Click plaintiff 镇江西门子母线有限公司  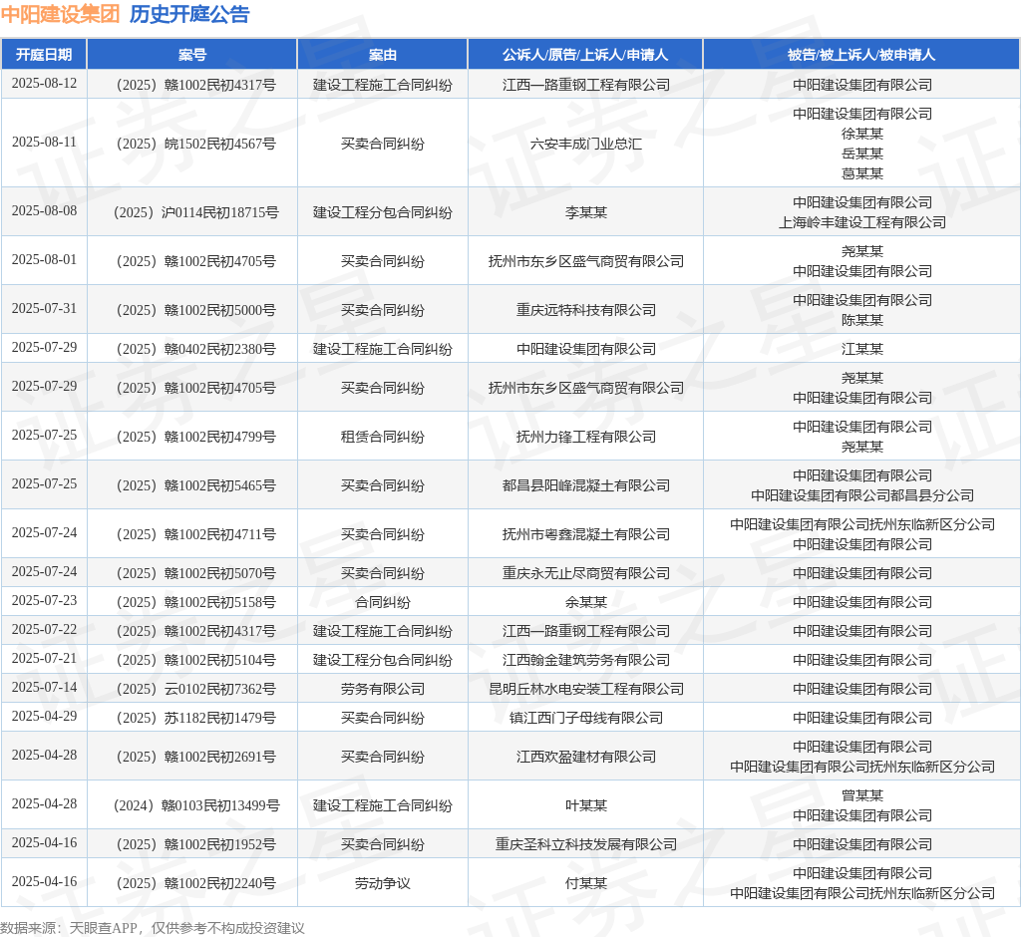(585, 719)
